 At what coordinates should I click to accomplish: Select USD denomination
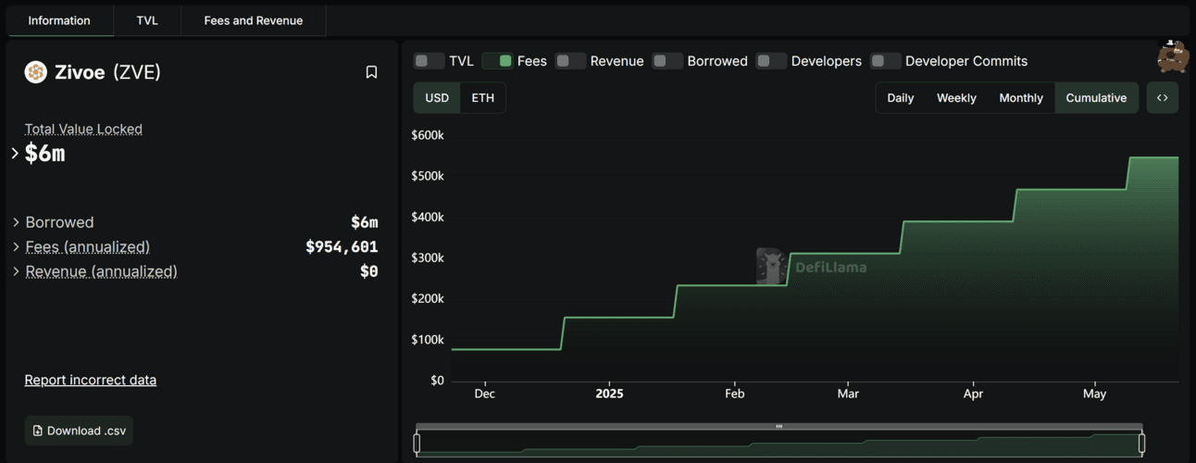click(437, 98)
